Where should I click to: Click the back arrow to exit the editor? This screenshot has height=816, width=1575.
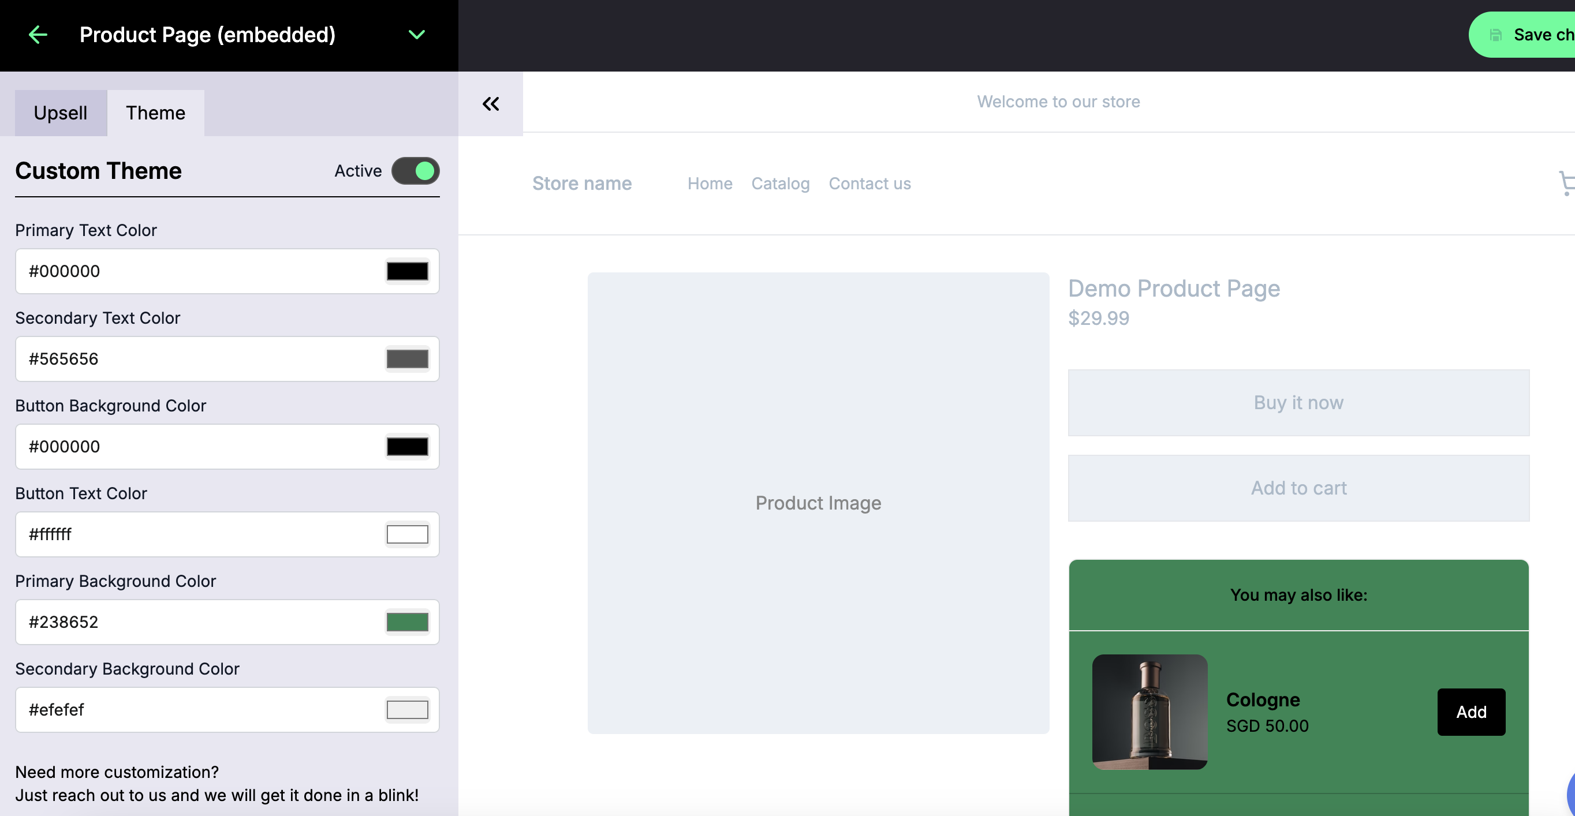pyautogui.click(x=39, y=35)
